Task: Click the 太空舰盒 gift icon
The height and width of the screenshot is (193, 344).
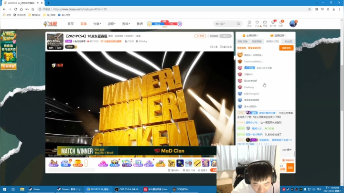Action: 115,163
